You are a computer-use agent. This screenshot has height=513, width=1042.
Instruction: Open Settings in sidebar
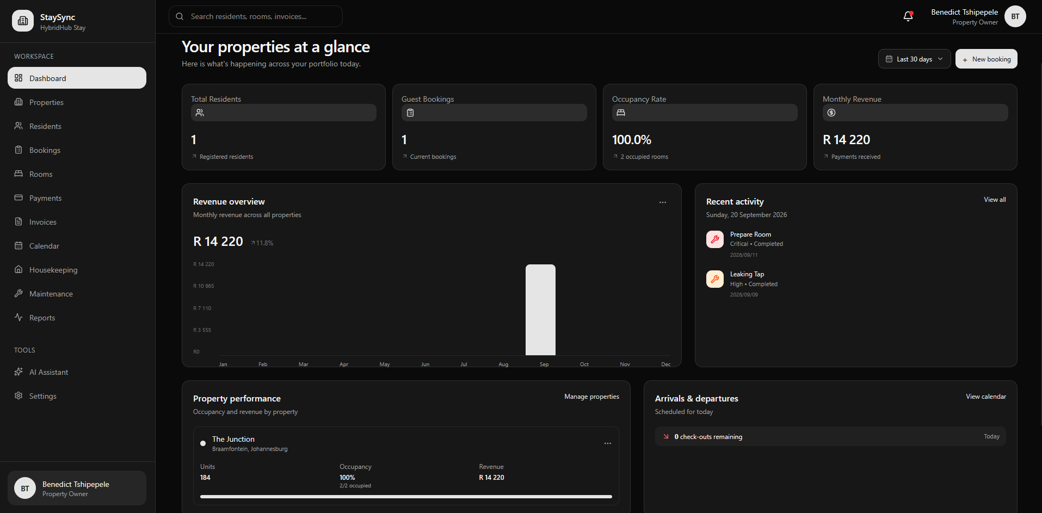coord(77,396)
